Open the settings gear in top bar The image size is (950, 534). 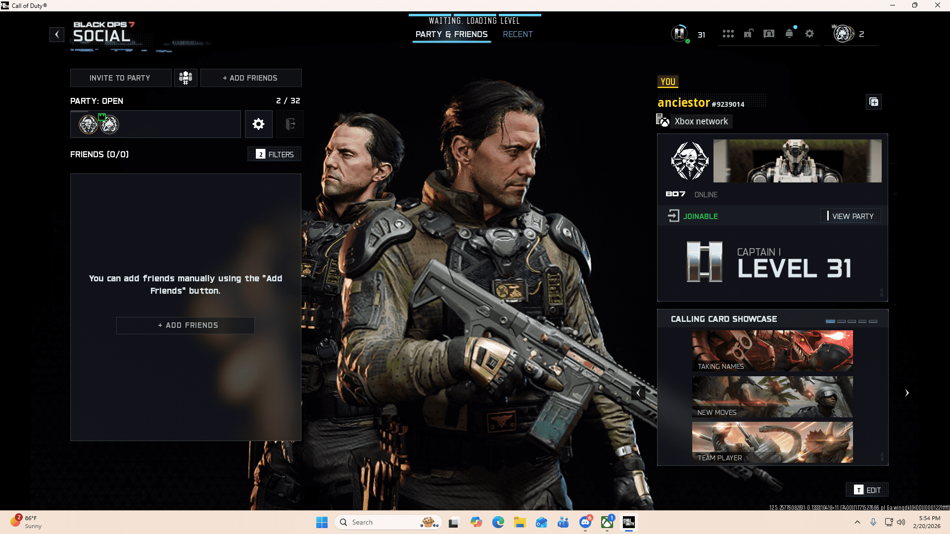pos(810,34)
